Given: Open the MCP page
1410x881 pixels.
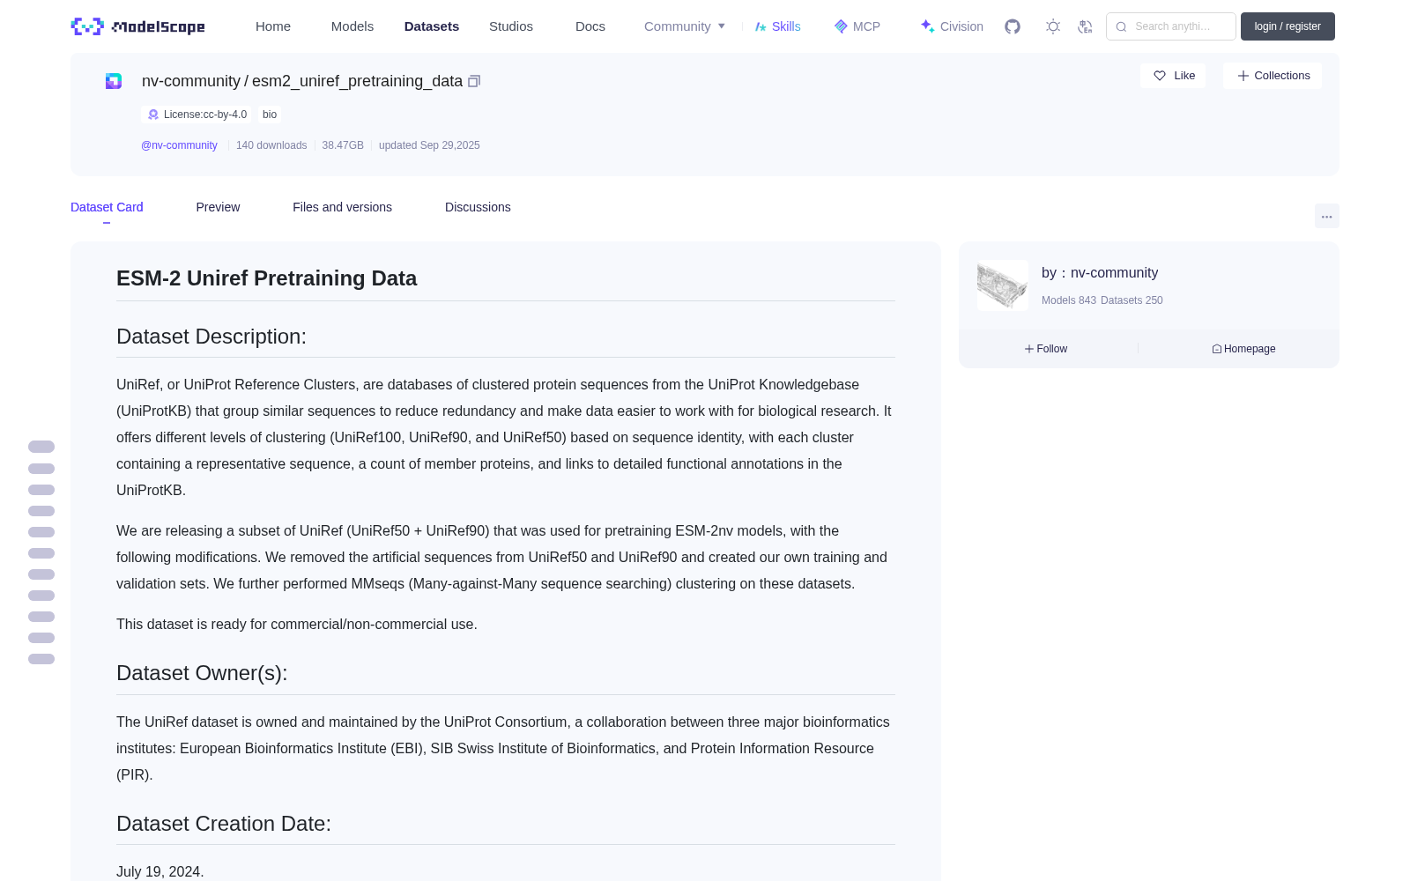Looking at the screenshot, I should [x=857, y=26].
